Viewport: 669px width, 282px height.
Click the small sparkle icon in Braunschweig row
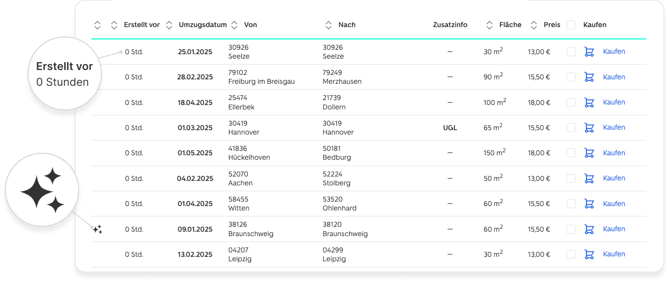tap(97, 229)
